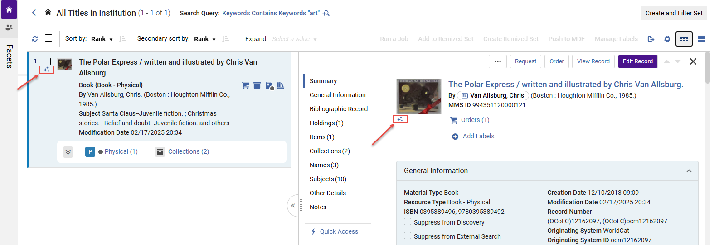Image resolution: width=719 pixels, height=245 pixels.
Task: Click the search icon after the query text
Action: (326, 13)
